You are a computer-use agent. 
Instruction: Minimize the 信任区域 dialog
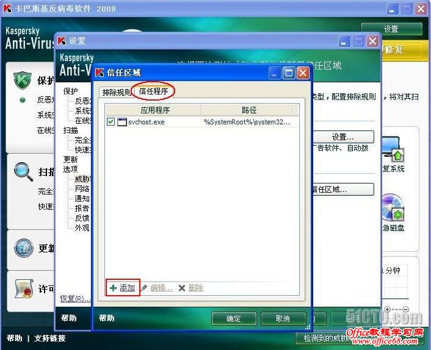274,73
